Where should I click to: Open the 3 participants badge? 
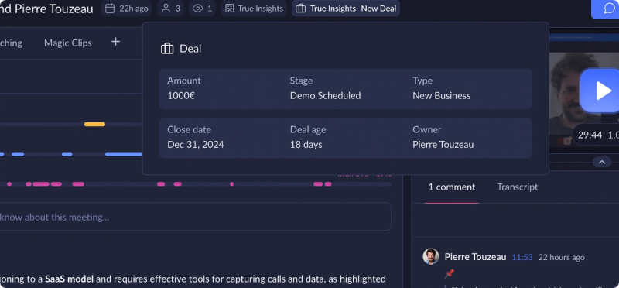coord(170,9)
